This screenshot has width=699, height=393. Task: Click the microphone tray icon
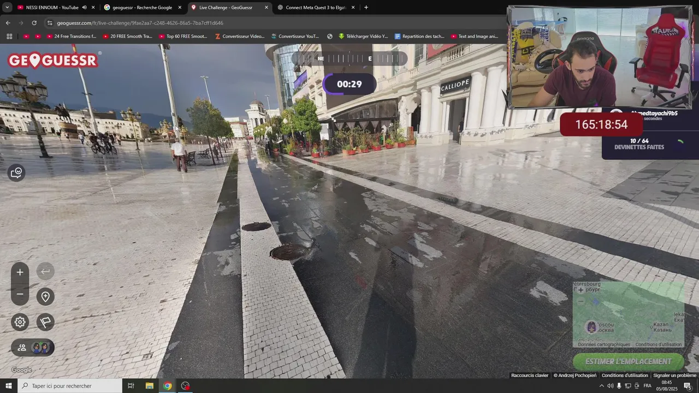pyautogui.click(x=619, y=386)
